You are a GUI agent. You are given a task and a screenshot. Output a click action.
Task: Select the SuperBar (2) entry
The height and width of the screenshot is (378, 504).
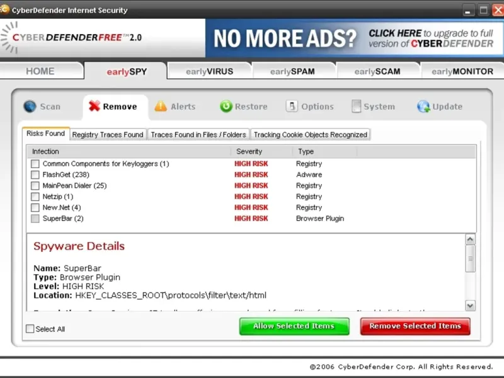[x=63, y=219]
